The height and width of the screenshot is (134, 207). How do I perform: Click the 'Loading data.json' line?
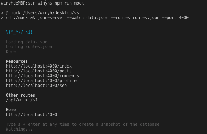[26, 42]
